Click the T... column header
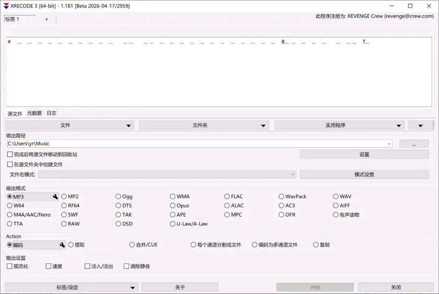Screen dimensions: 439x294 (366, 42)
